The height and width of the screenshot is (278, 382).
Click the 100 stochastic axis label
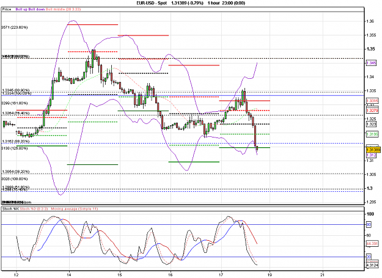coord(370,214)
